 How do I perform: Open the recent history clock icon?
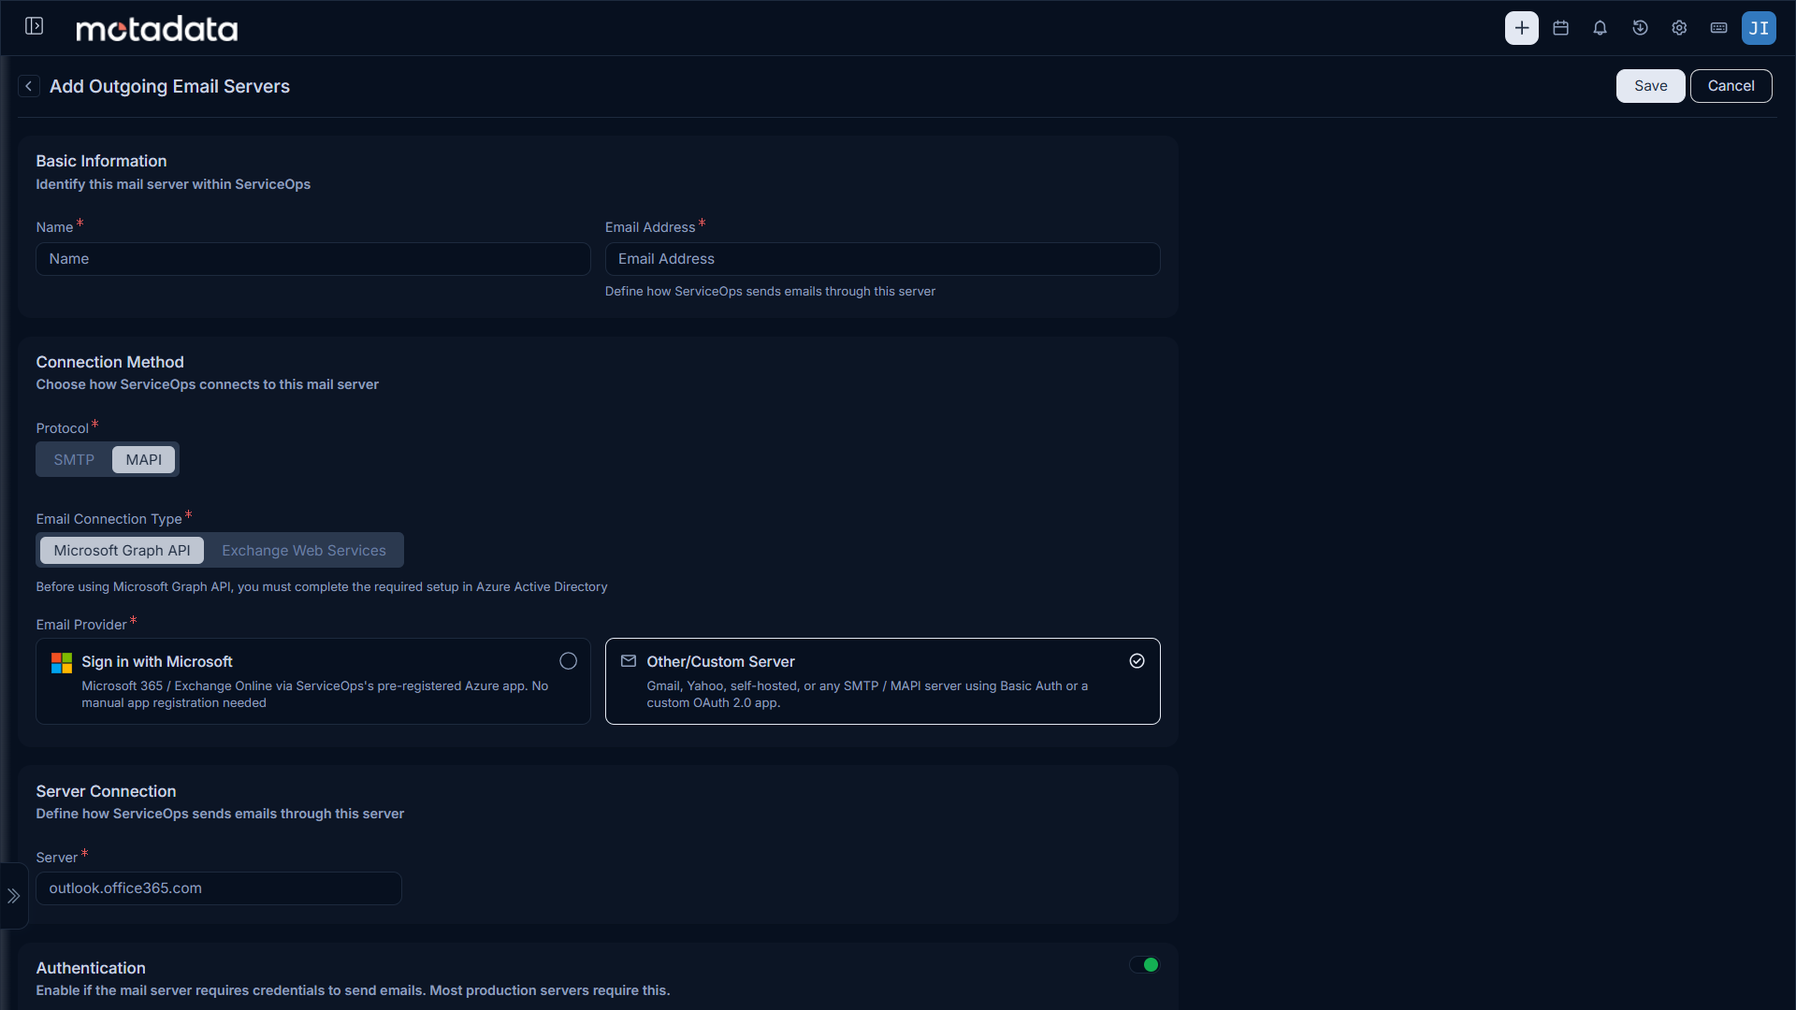click(1640, 28)
